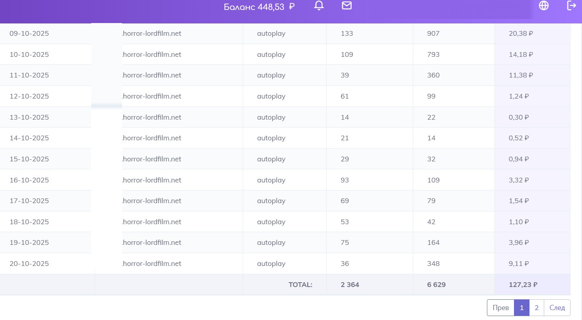Click horror-lordfilm.net in the 10-10-2025 row
Image resolution: width=582 pixels, height=320 pixels.
[151, 54]
